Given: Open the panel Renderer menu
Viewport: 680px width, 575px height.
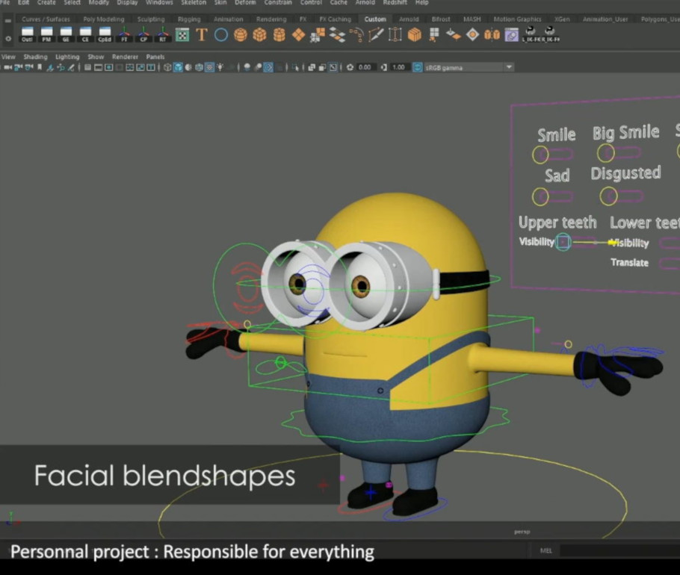Looking at the screenshot, I should pos(125,57).
